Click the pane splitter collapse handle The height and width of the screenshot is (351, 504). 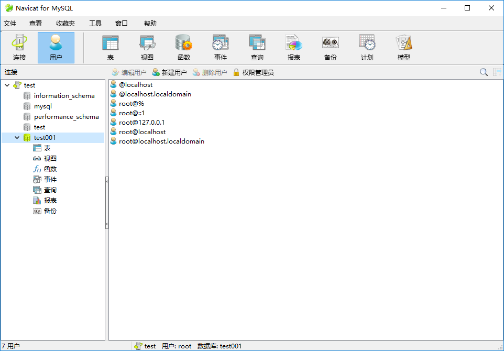point(107,203)
